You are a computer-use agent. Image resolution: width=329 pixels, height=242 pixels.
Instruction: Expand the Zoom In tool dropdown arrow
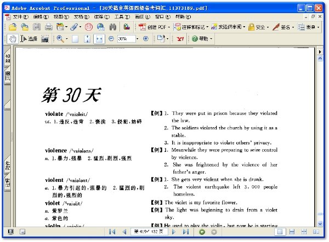click(x=67, y=39)
